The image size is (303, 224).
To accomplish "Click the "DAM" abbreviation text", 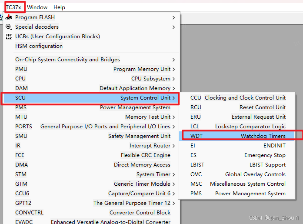I will 21,88.
